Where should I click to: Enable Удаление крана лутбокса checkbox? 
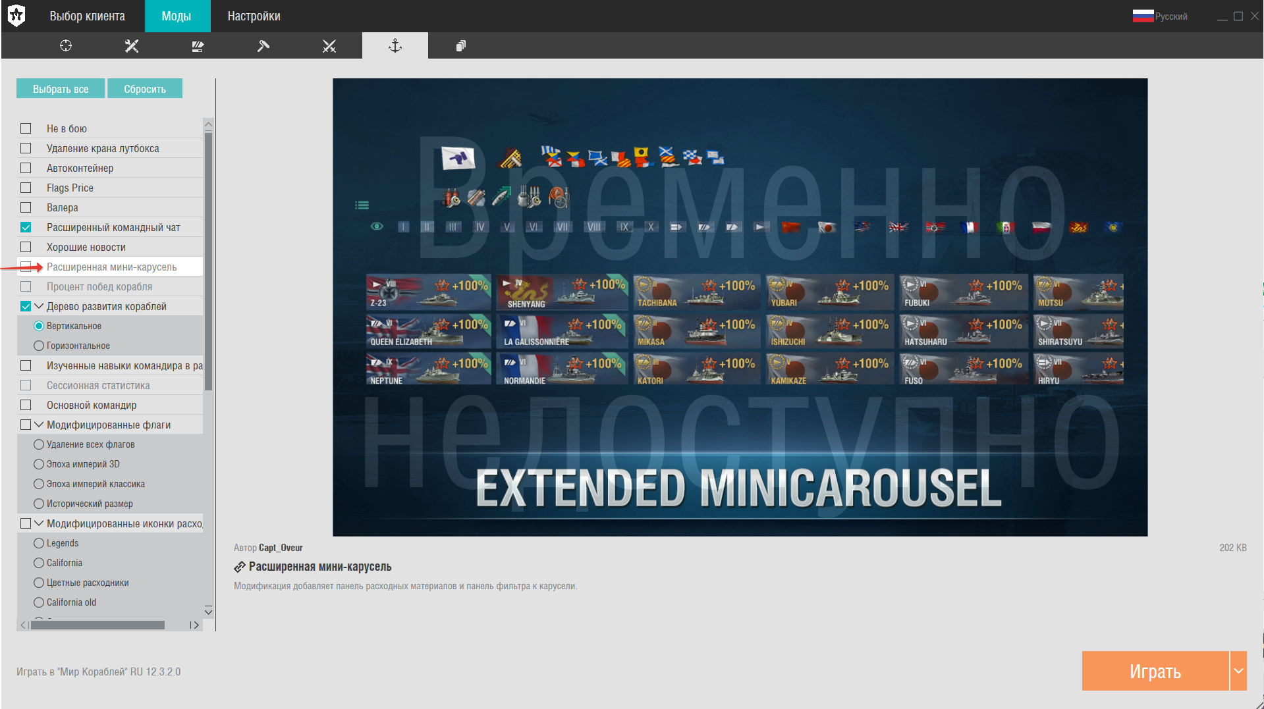[x=26, y=148]
